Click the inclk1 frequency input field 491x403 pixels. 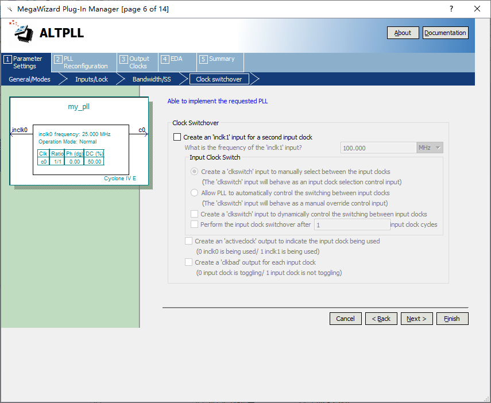[378, 148]
